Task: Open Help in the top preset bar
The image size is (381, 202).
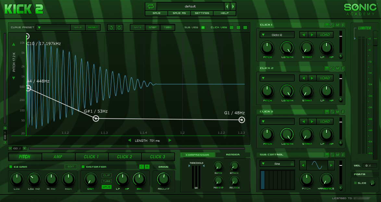Action: click(x=225, y=13)
